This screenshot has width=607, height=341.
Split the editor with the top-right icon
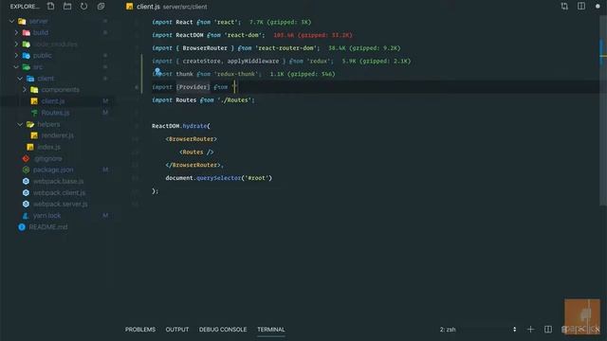click(x=581, y=7)
